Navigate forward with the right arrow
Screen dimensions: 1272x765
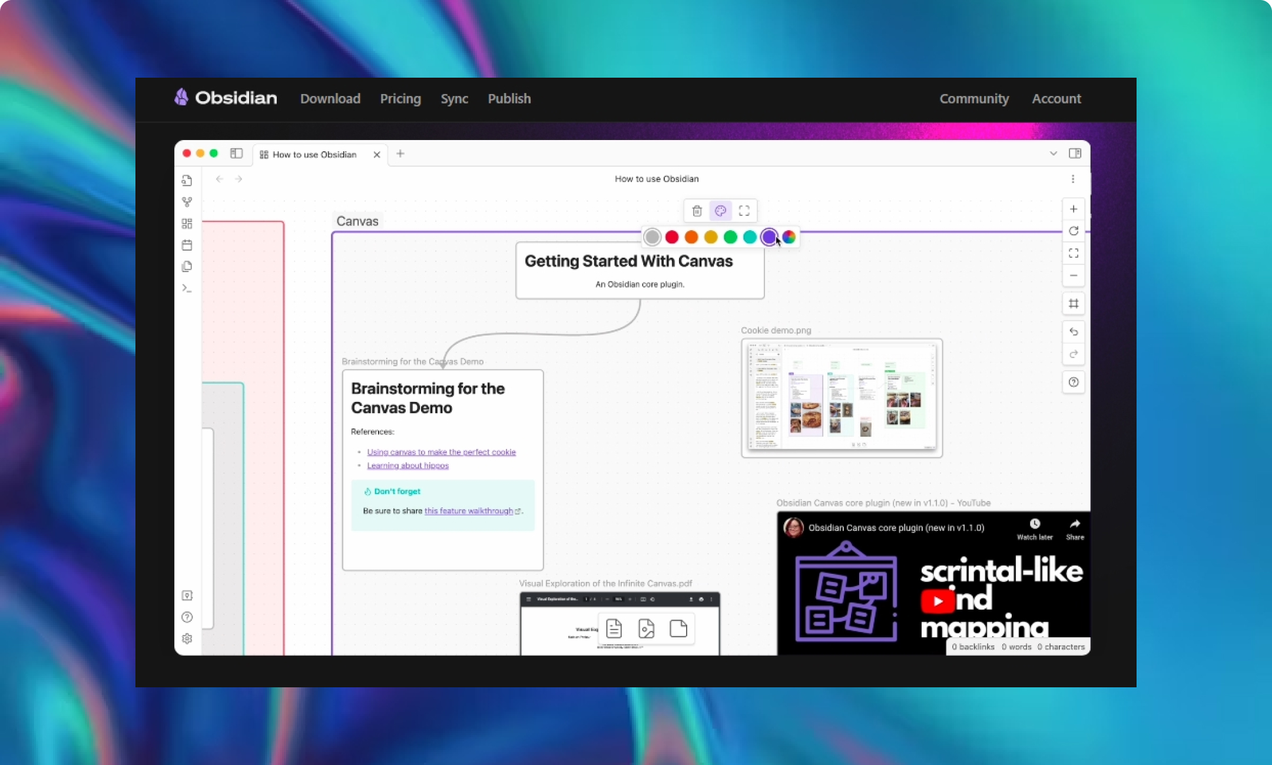tap(238, 179)
